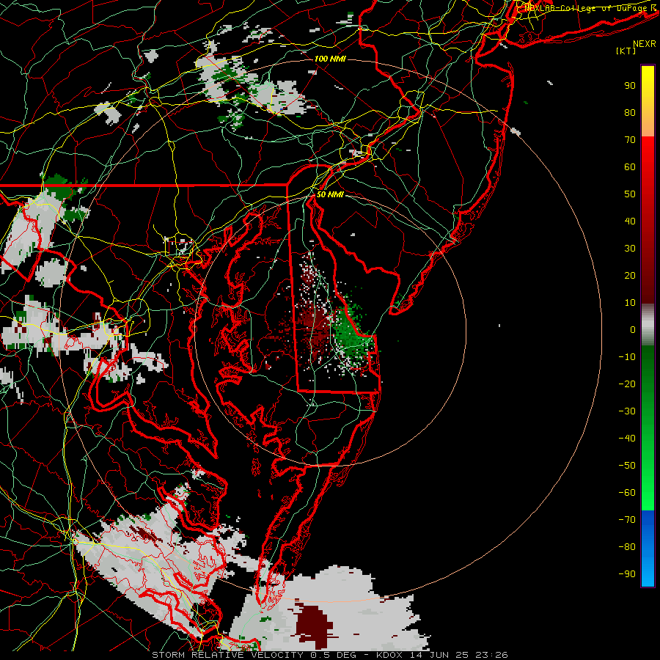Click the 100 NMI range ring label
This screenshot has height=660, width=660.
330,59
